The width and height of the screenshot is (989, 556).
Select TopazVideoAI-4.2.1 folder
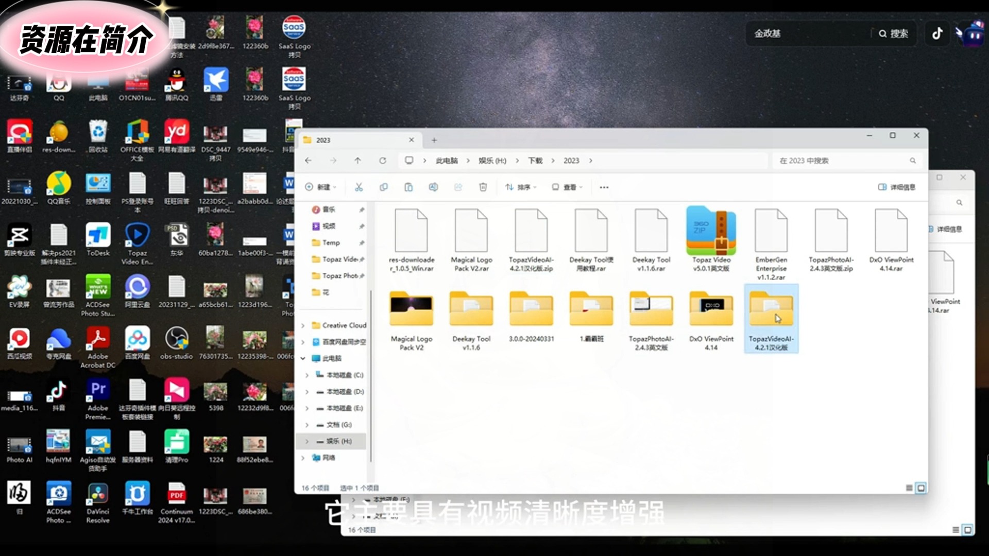coord(771,319)
